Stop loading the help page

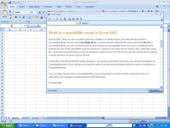click(57, 19)
